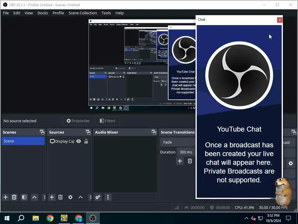Pop out the Controls dock

click(294, 132)
